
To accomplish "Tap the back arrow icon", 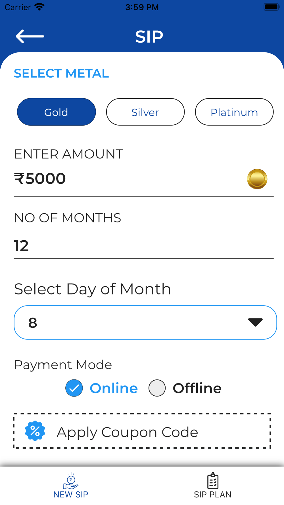I will 30,36.
